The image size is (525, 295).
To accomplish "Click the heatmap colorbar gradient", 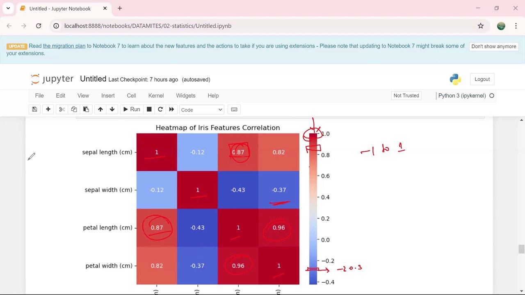I will click(x=313, y=209).
